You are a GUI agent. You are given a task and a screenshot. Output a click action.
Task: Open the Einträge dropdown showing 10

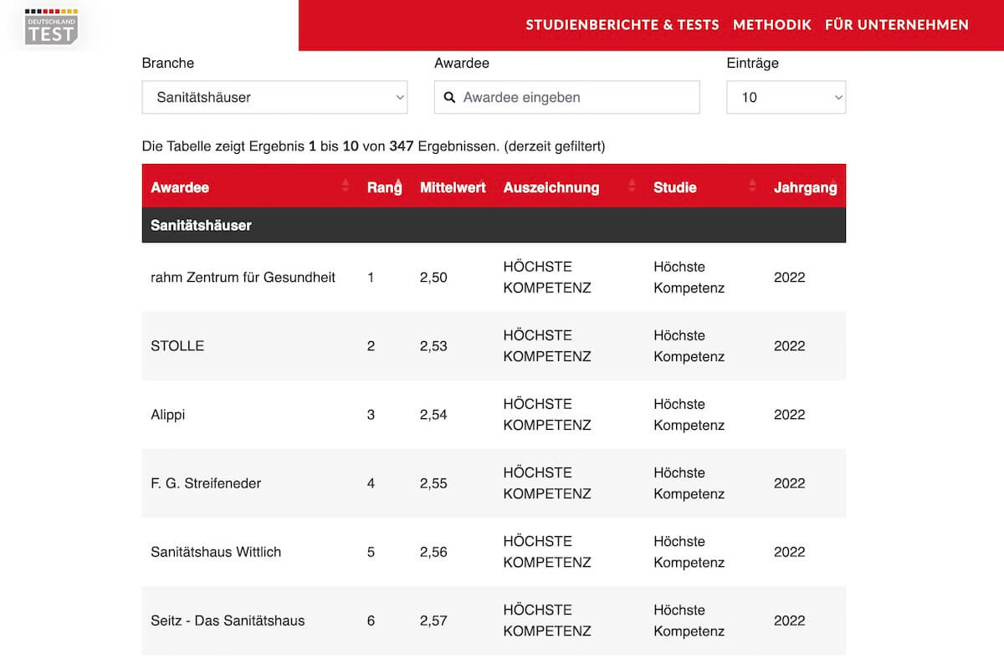pyautogui.click(x=786, y=97)
